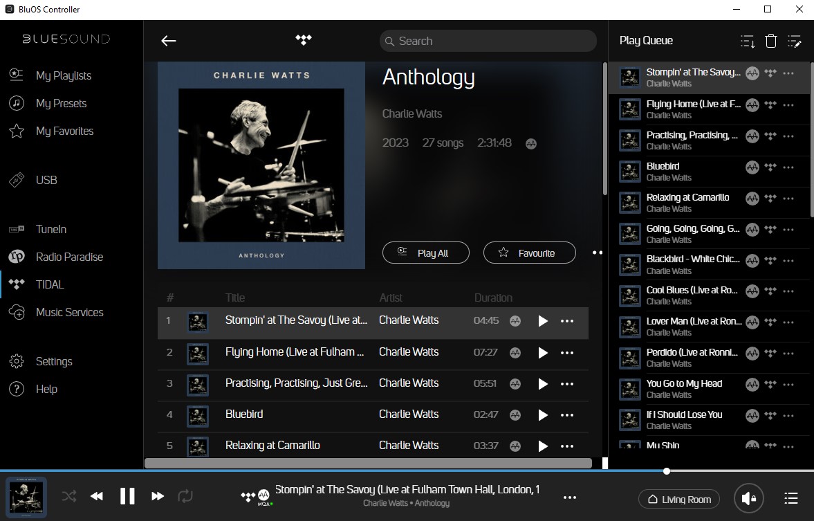814x521 pixels.
Task: Click Title column header
Action: pos(234,298)
